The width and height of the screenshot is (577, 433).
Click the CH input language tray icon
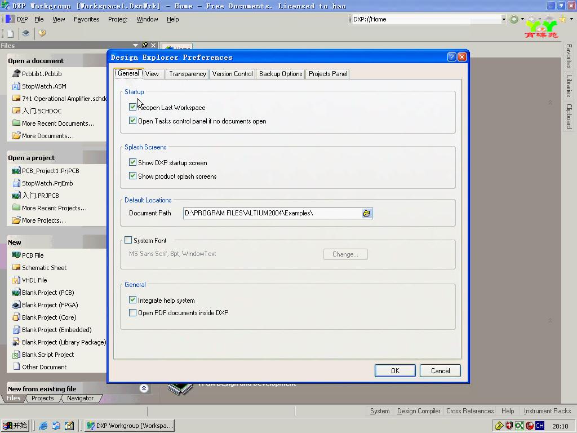(539, 426)
